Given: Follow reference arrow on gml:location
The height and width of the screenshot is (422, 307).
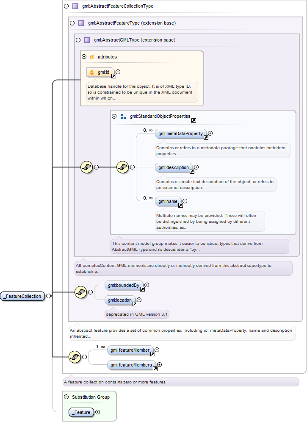Looking at the screenshot, I should coord(135,304).
